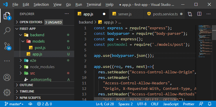Open the Explorer view in activity bar
Viewport: 216px width, 107px height.
coord(7,16)
